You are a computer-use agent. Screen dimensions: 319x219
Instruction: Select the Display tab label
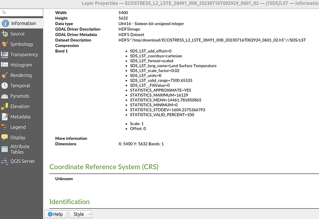[x=18, y=137]
